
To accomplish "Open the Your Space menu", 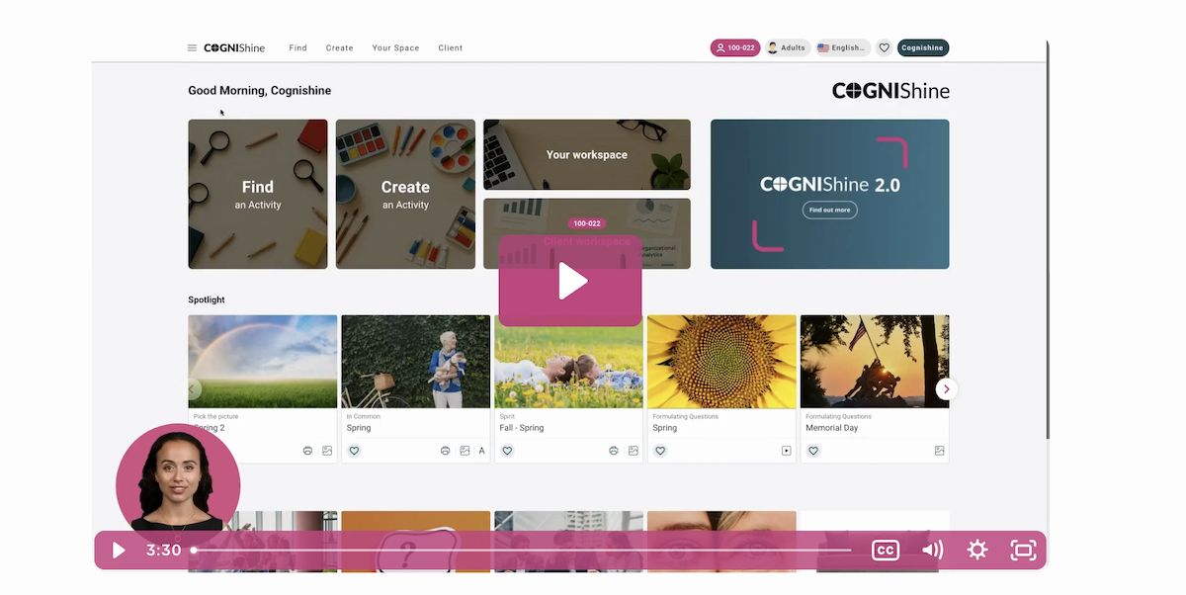I will [395, 47].
